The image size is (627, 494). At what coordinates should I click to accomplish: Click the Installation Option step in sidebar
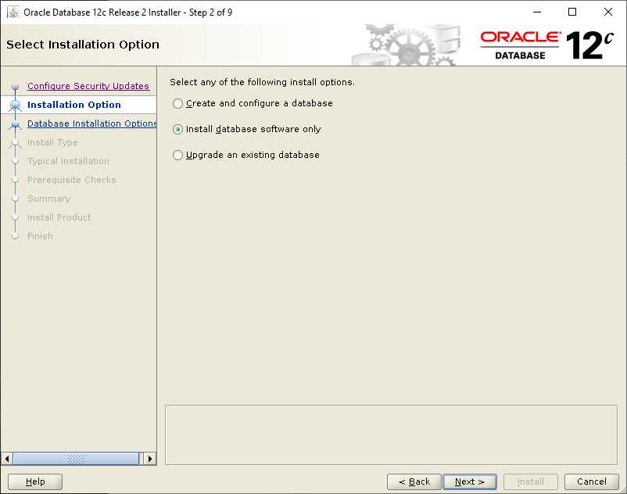(x=74, y=105)
